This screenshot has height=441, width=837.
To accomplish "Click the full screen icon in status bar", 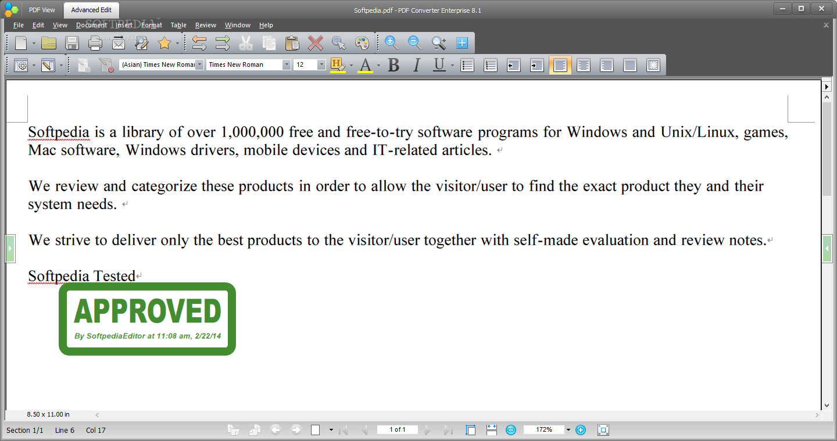I will pos(603,430).
